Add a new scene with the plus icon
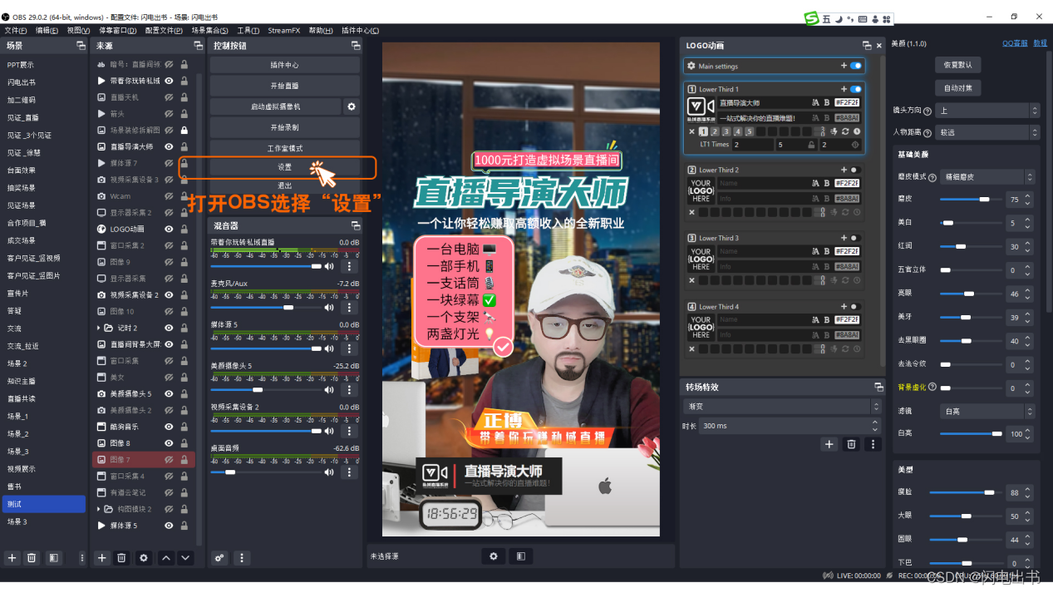The image size is (1053, 593). coord(12,557)
